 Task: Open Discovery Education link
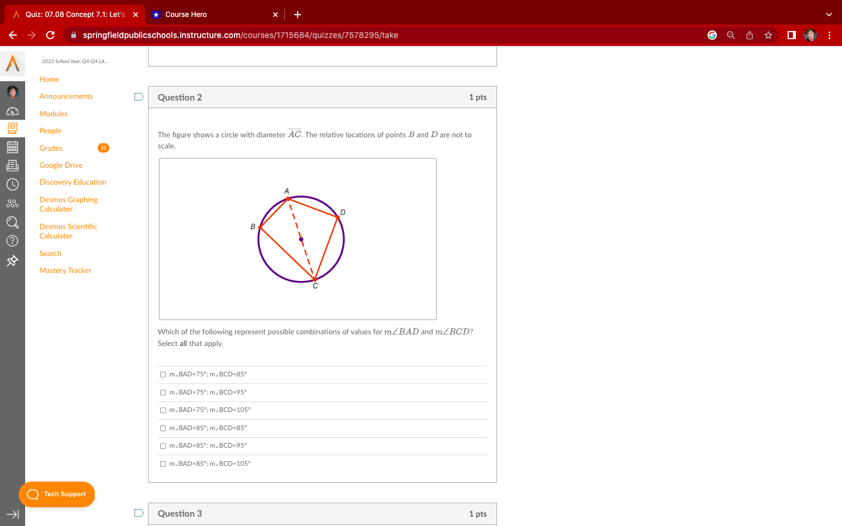pyautogui.click(x=73, y=182)
